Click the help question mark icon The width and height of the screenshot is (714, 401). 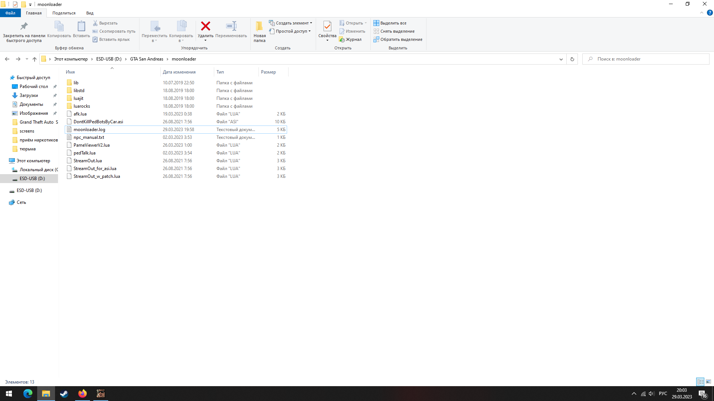pyautogui.click(x=710, y=13)
